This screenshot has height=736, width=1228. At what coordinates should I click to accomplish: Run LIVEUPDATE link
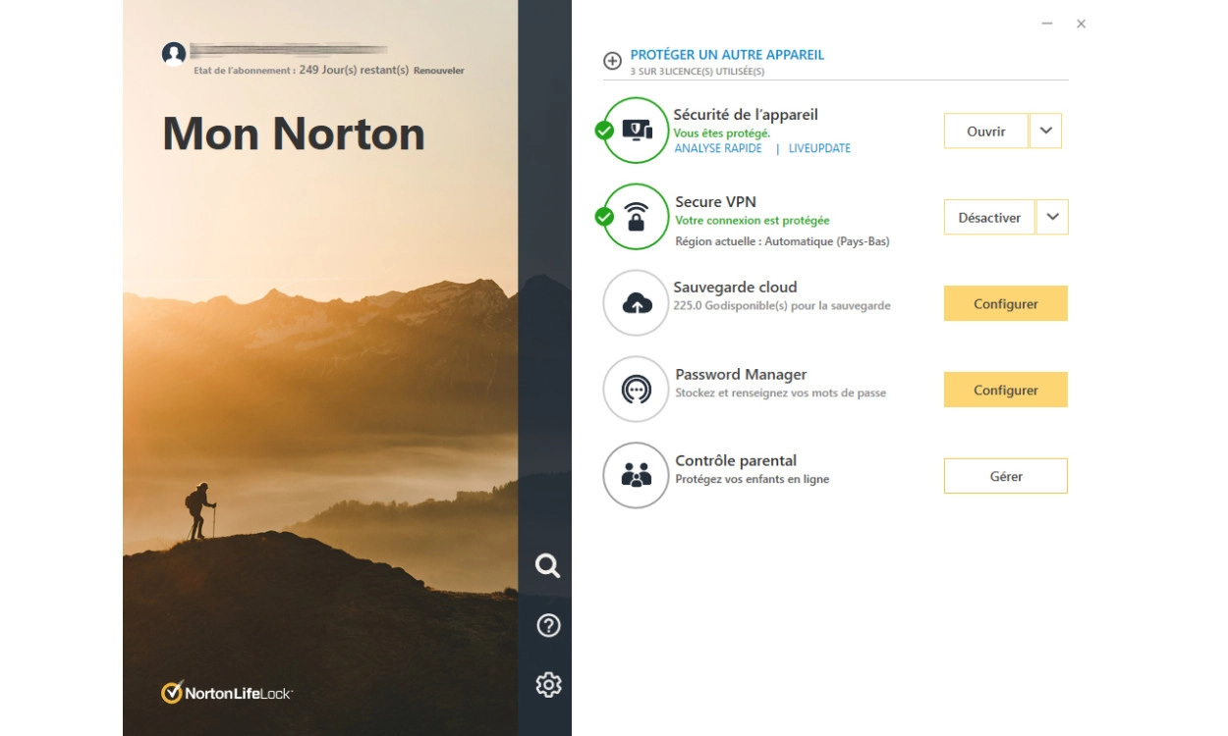819,149
